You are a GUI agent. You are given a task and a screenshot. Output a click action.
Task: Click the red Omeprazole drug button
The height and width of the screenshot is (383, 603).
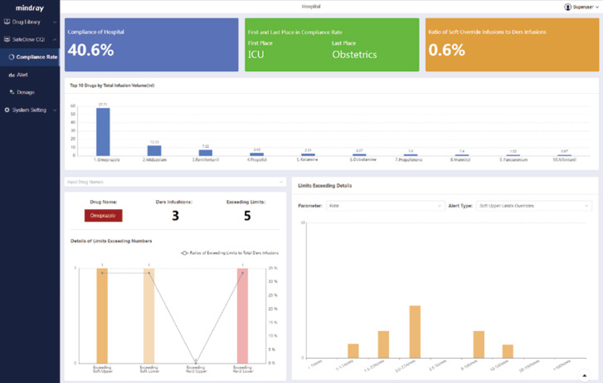103,216
